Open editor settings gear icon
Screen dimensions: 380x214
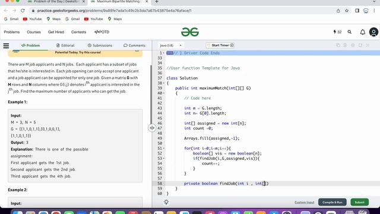pos(353,45)
